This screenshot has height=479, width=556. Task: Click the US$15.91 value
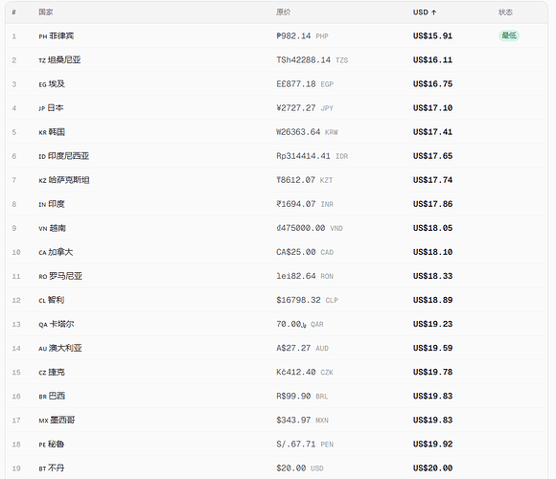432,36
